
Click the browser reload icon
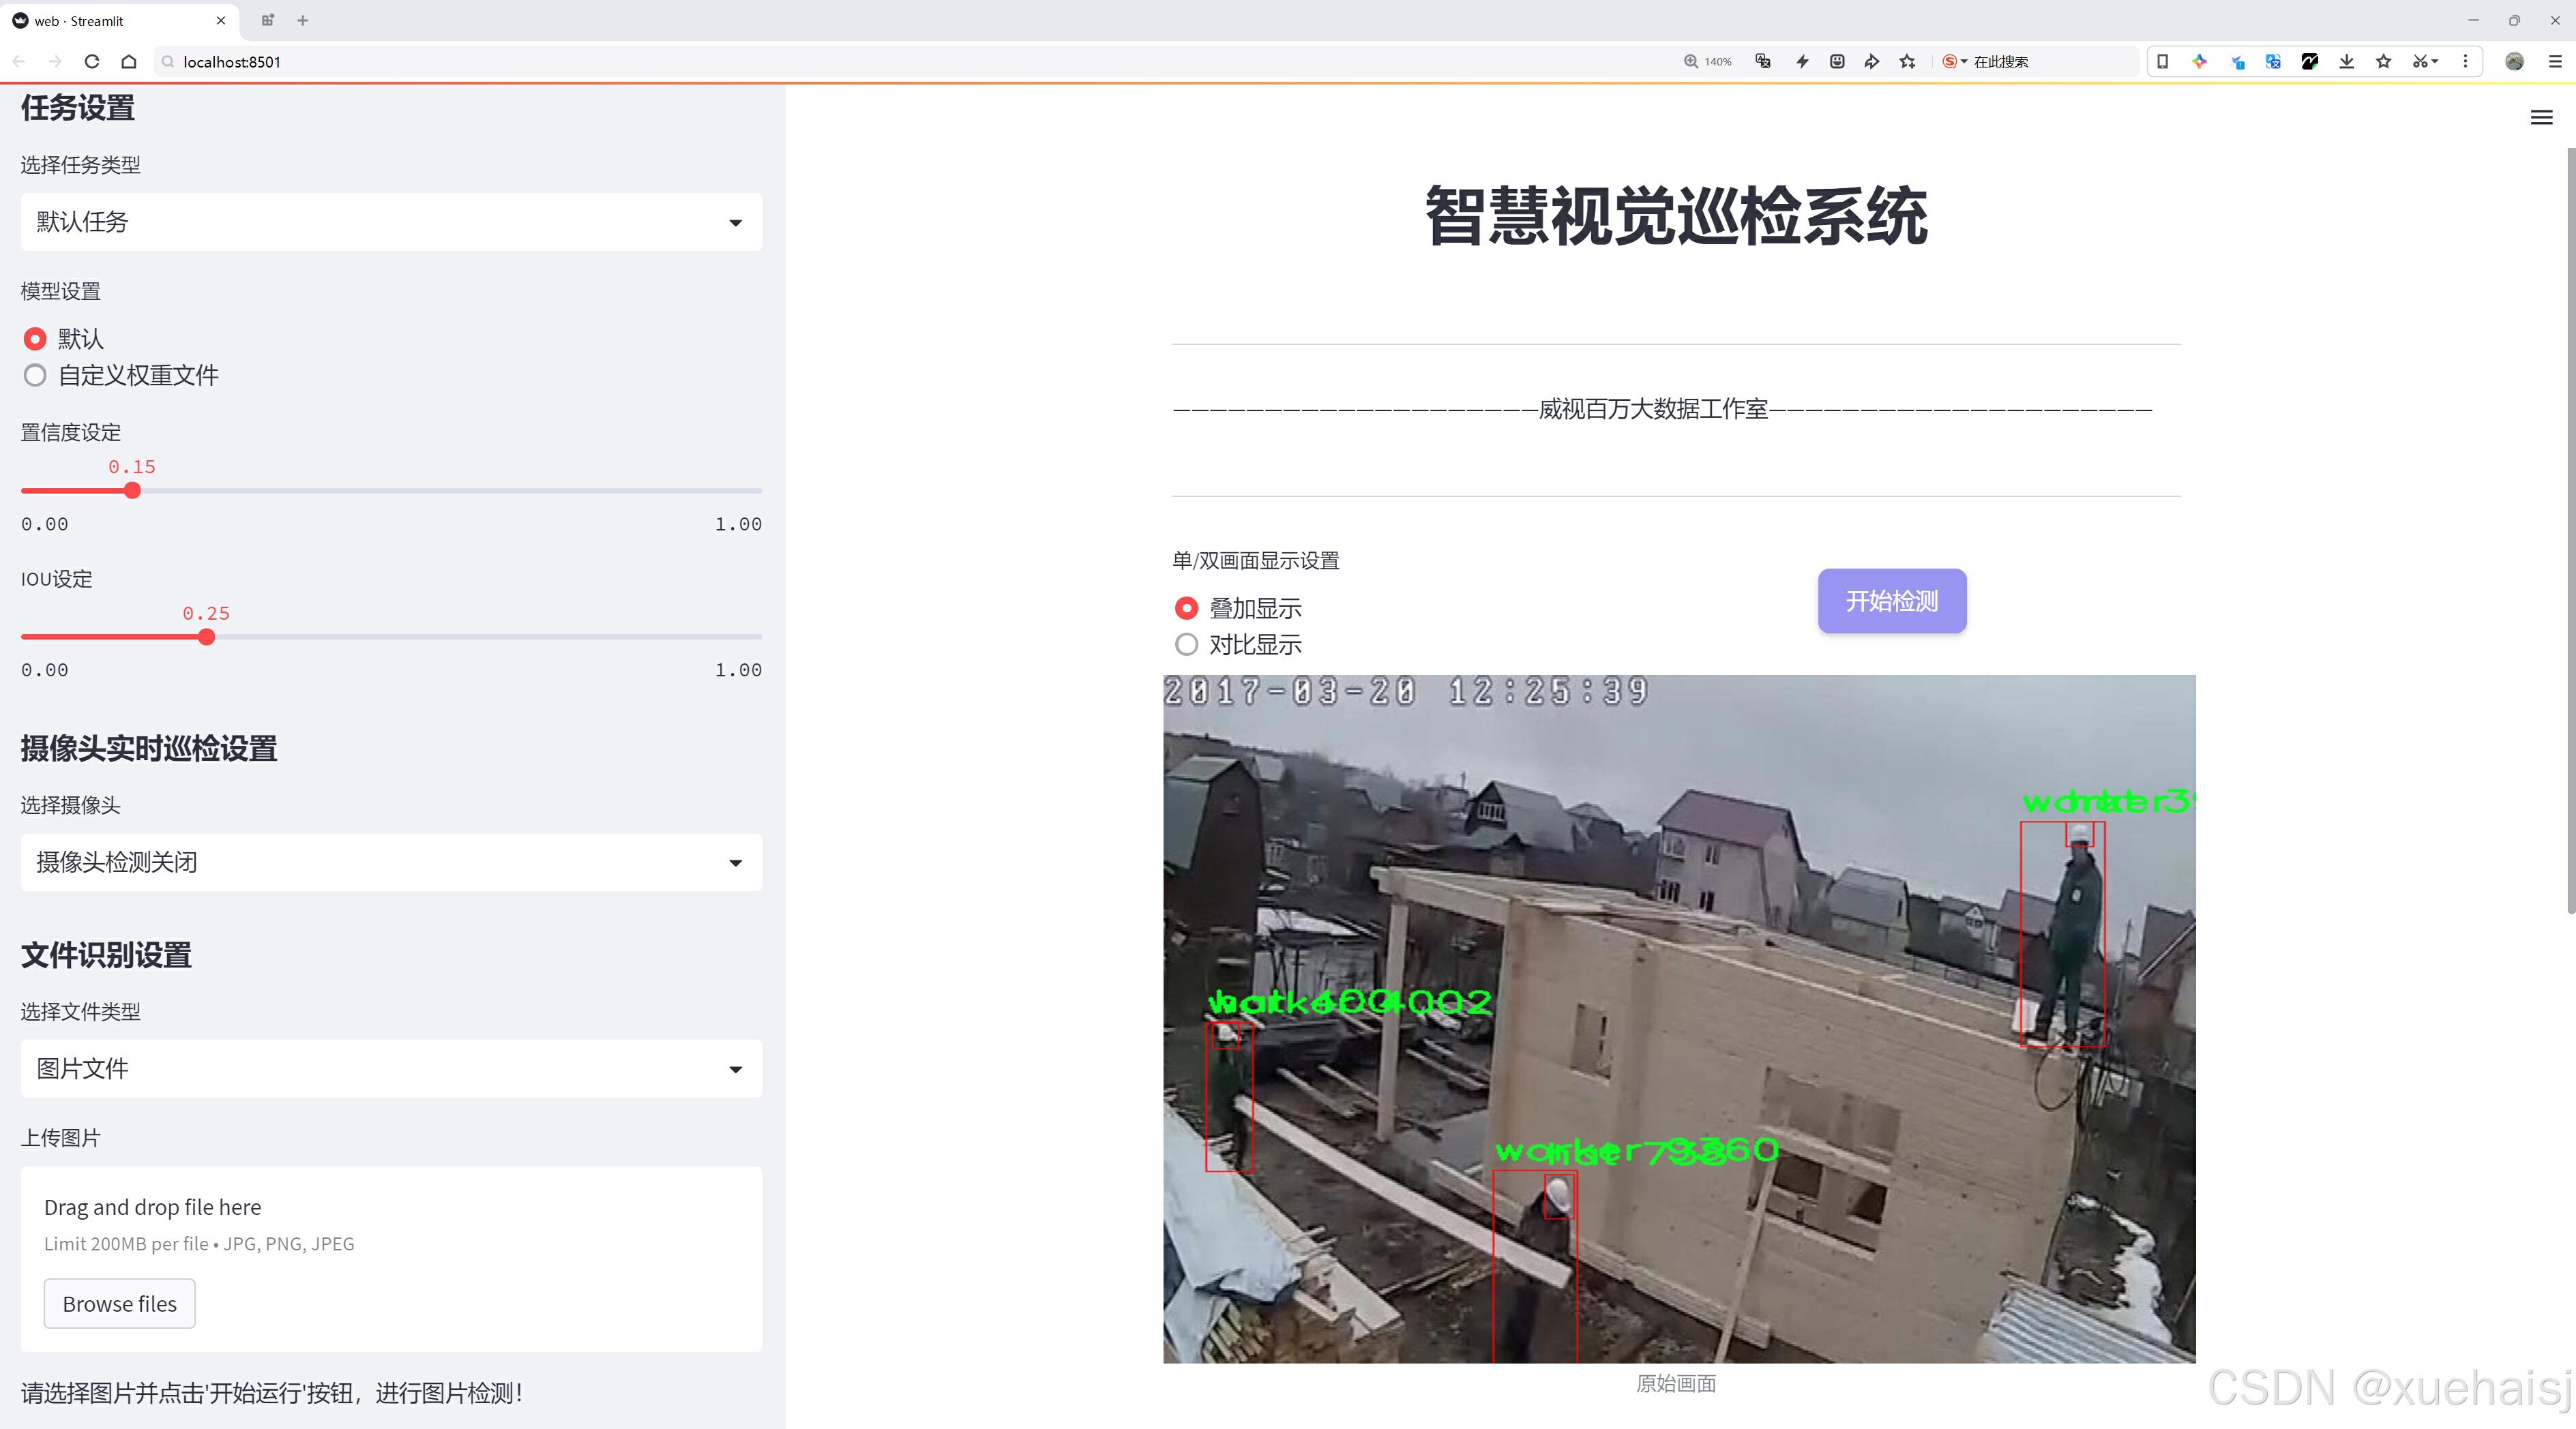point(92,62)
